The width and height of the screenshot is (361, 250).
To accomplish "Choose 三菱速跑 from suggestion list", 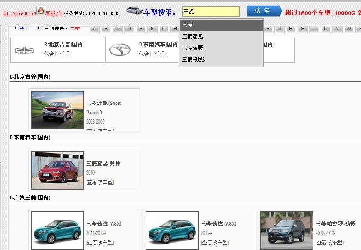I will [x=221, y=36].
